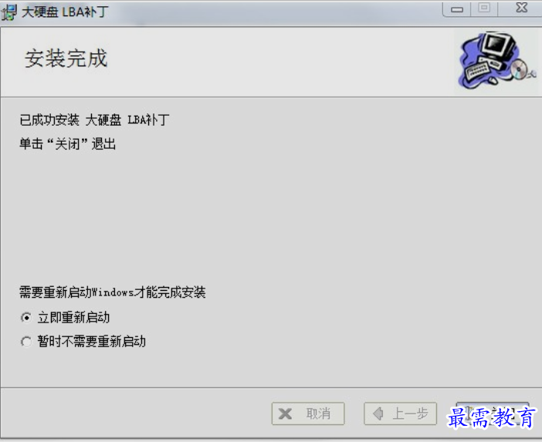Screen dimensions: 542x442
Task: Click the 暂时不需要重新启动 option label
Action: 92,342
